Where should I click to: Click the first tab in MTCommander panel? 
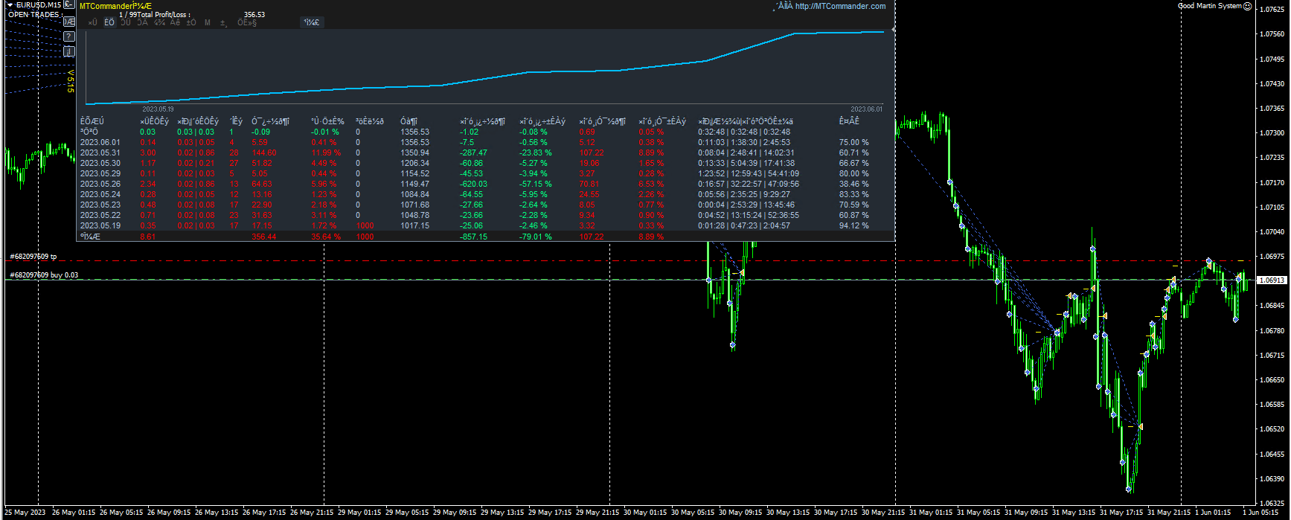click(x=92, y=22)
